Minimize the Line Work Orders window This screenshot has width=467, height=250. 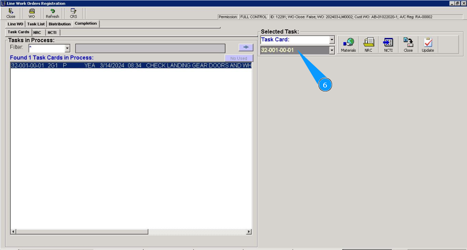pos(452,3)
